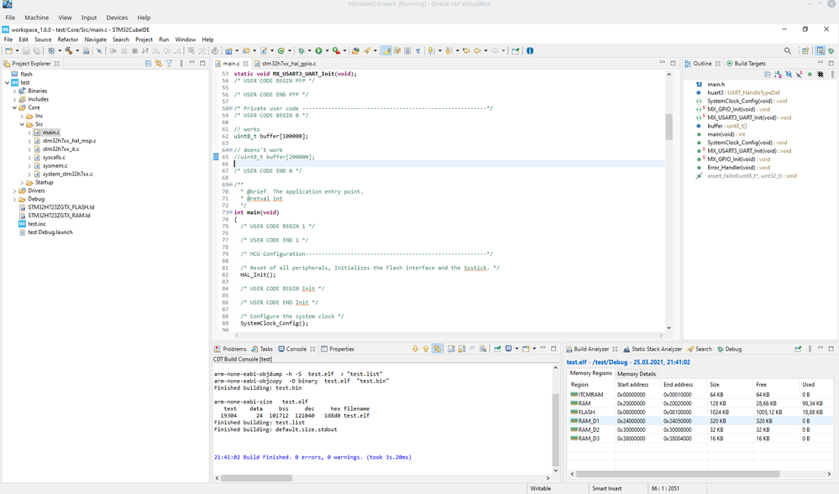Image resolution: width=839 pixels, height=494 pixels.
Task: Collapse all in Project Explorer
Action: (x=148, y=63)
